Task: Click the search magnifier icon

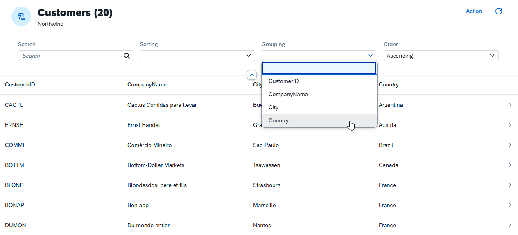Action: [127, 56]
